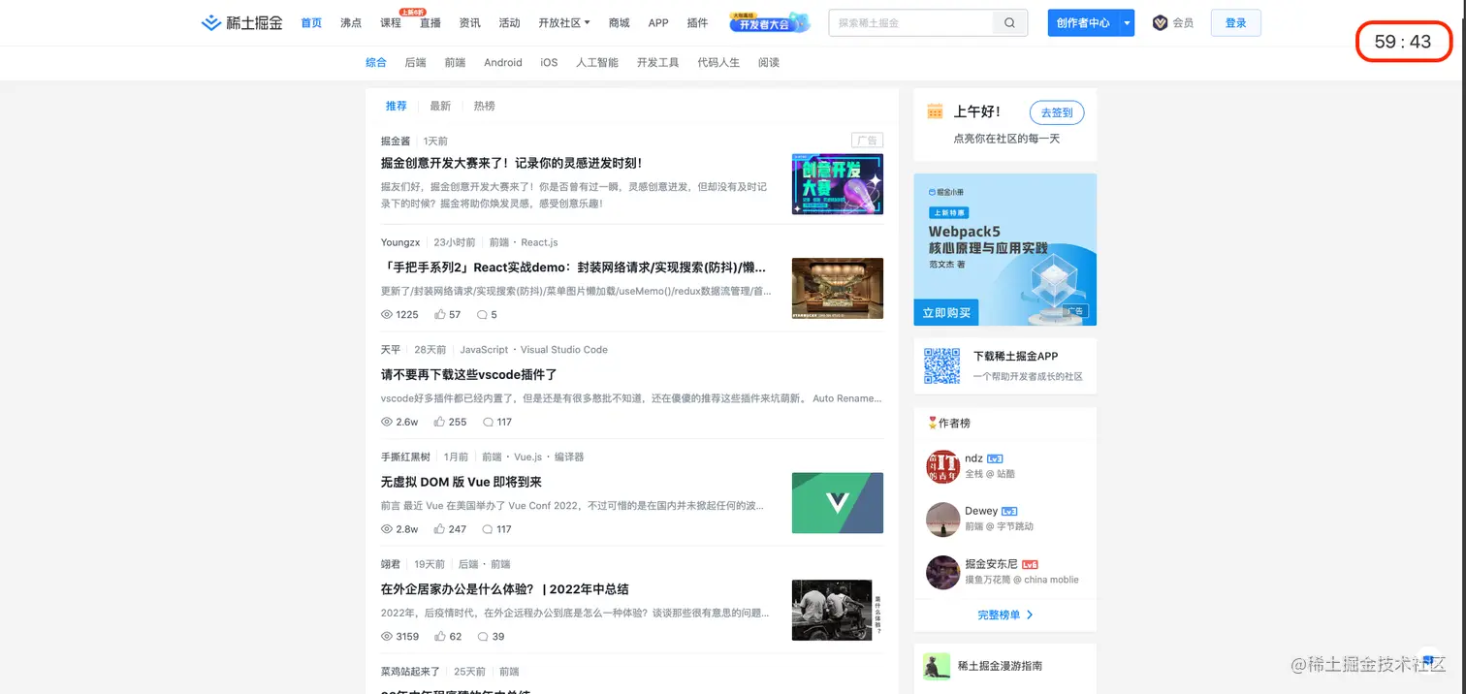This screenshot has height=694, width=1466.
Task: Open comments on the React实战demo post
Action: point(482,315)
